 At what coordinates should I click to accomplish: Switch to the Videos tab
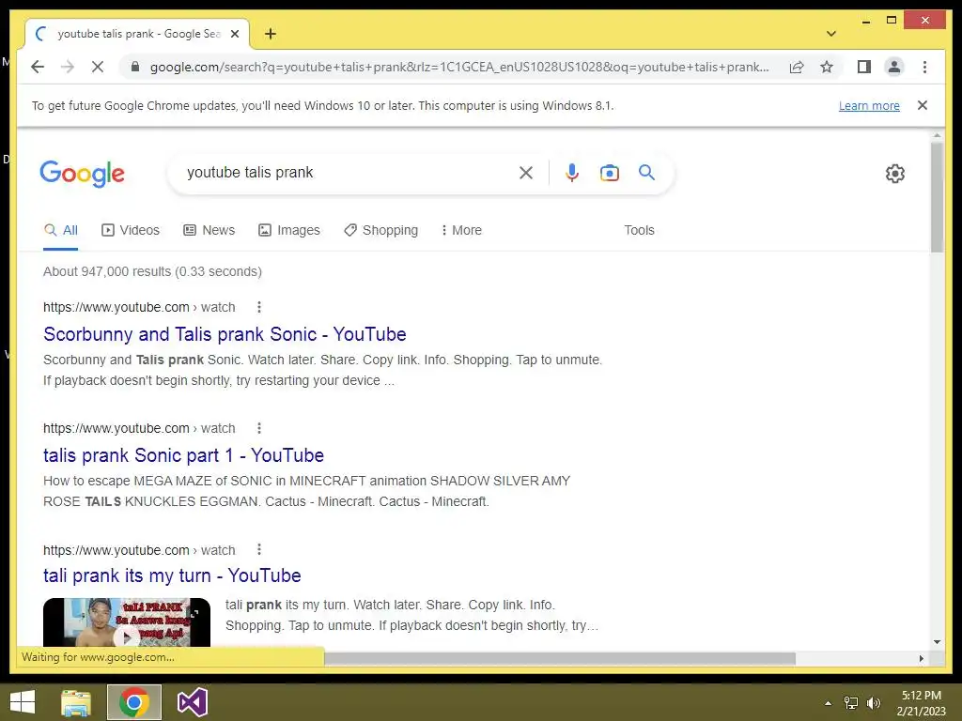click(130, 231)
